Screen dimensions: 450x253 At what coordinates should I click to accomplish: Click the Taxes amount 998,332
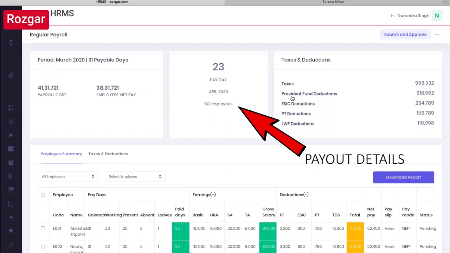tap(424, 83)
